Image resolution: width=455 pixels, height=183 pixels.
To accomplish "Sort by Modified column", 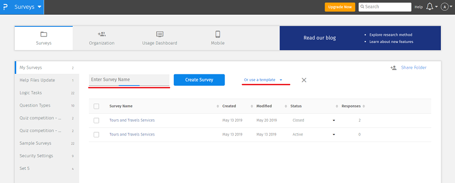I will pyautogui.click(x=264, y=106).
